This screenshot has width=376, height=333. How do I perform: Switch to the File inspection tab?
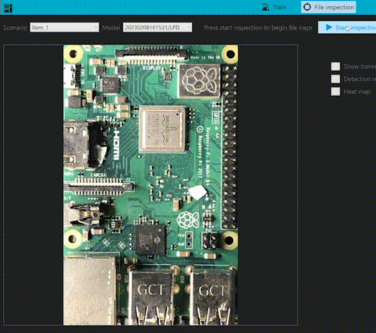[328, 7]
